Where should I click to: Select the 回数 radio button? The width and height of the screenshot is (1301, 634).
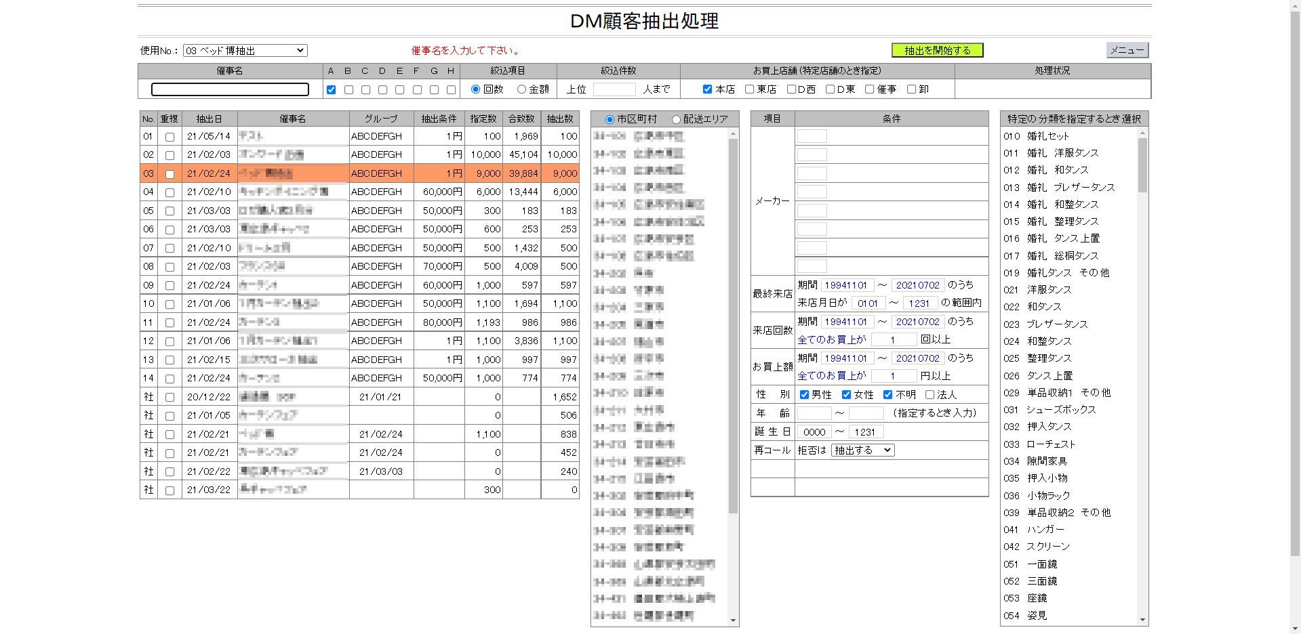click(x=475, y=89)
